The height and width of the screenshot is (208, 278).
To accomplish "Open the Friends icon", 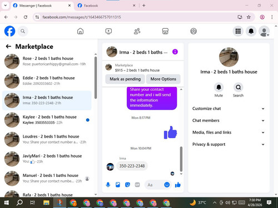I will click(x=137, y=31).
